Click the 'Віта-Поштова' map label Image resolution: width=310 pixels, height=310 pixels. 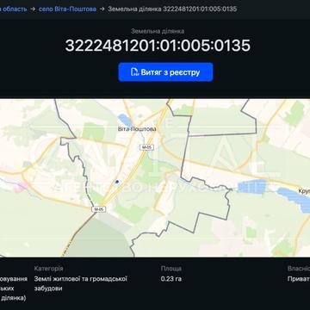coord(137,129)
